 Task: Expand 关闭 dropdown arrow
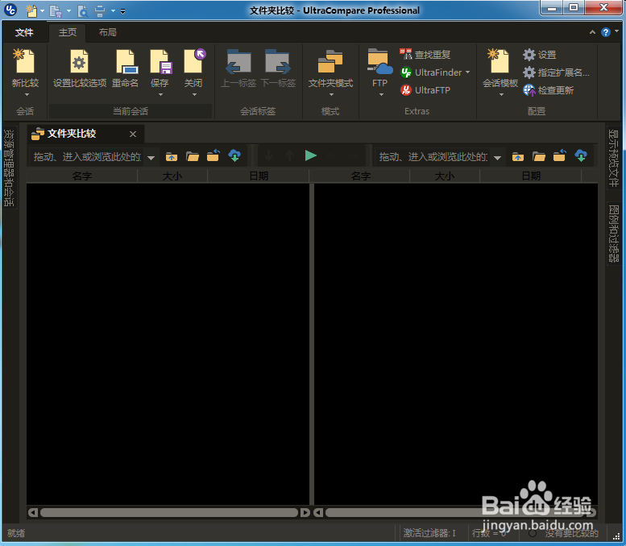click(194, 94)
